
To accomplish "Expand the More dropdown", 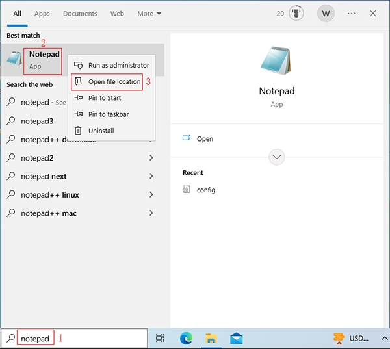I will 149,14.
